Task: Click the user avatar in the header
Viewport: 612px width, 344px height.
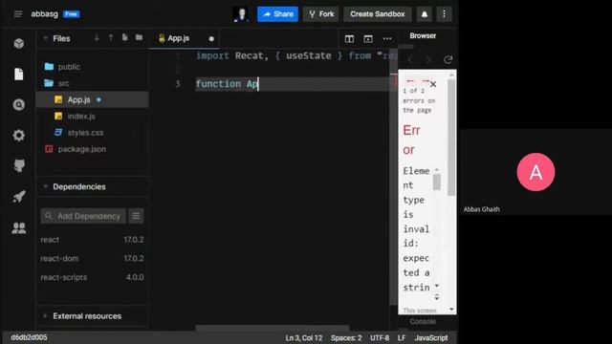Action: [241, 14]
